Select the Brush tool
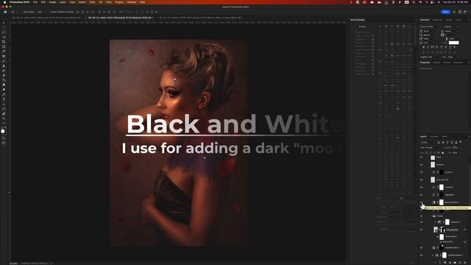Viewport: 471px width, 265px height. [4, 61]
